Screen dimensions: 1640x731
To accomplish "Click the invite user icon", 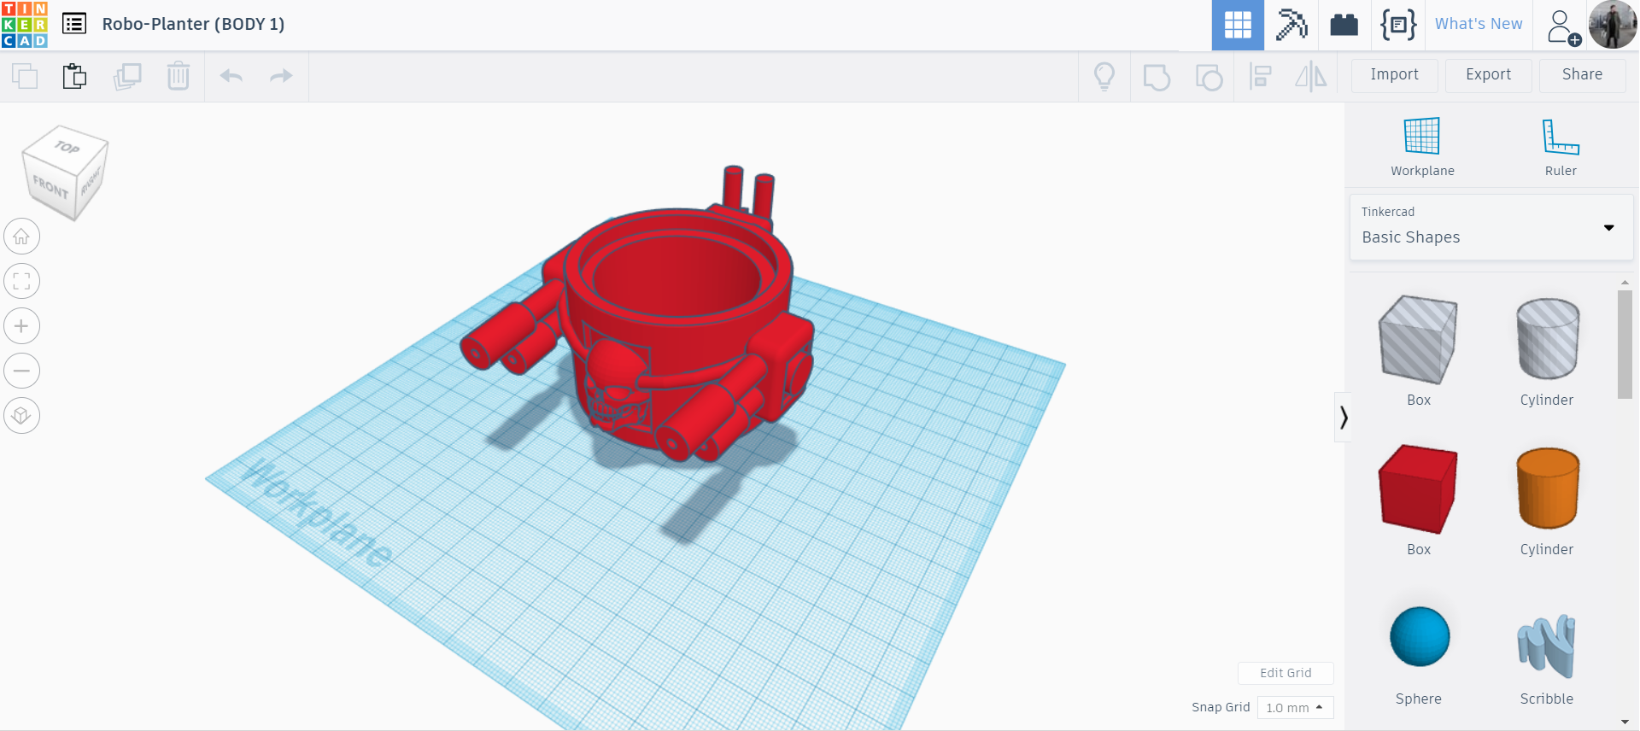I will [x=1562, y=26].
